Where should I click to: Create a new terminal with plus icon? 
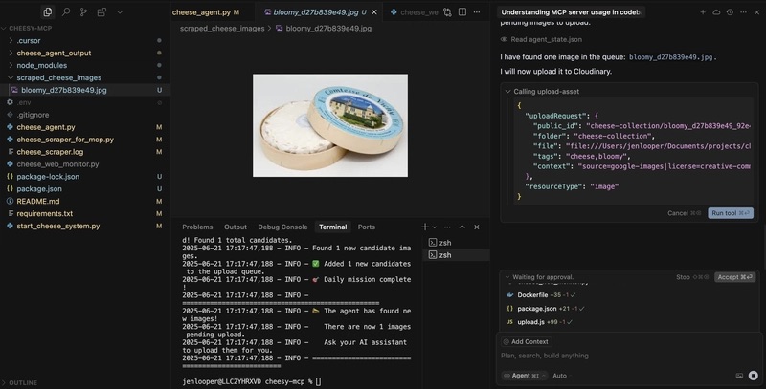(x=425, y=227)
